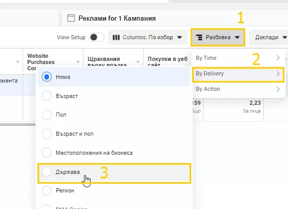The height and width of the screenshot is (209, 288).
Task: Choose the By Delivery menu item
Action: 238,74
